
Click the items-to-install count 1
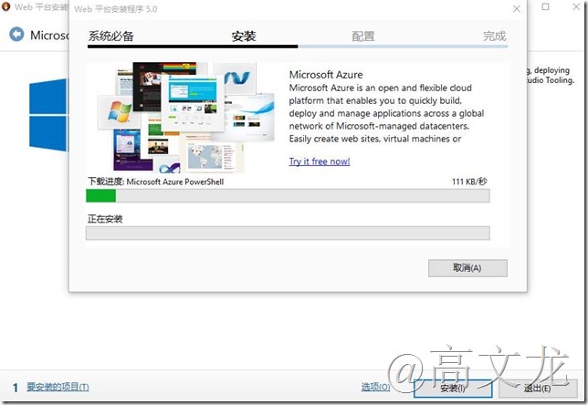point(15,388)
